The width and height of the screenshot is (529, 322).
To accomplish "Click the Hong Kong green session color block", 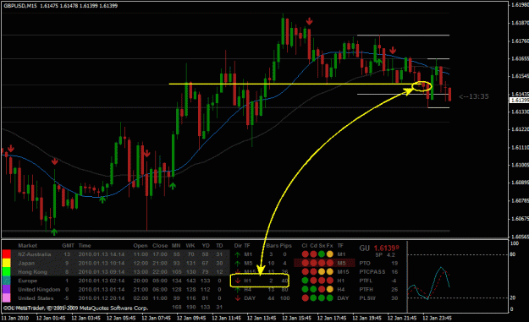I will tap(7, 272).
